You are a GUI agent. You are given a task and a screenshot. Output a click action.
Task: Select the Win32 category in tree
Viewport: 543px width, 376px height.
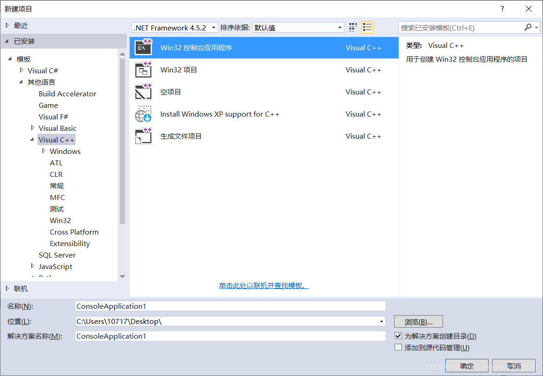pyautogui.click(x=60, y=220)
